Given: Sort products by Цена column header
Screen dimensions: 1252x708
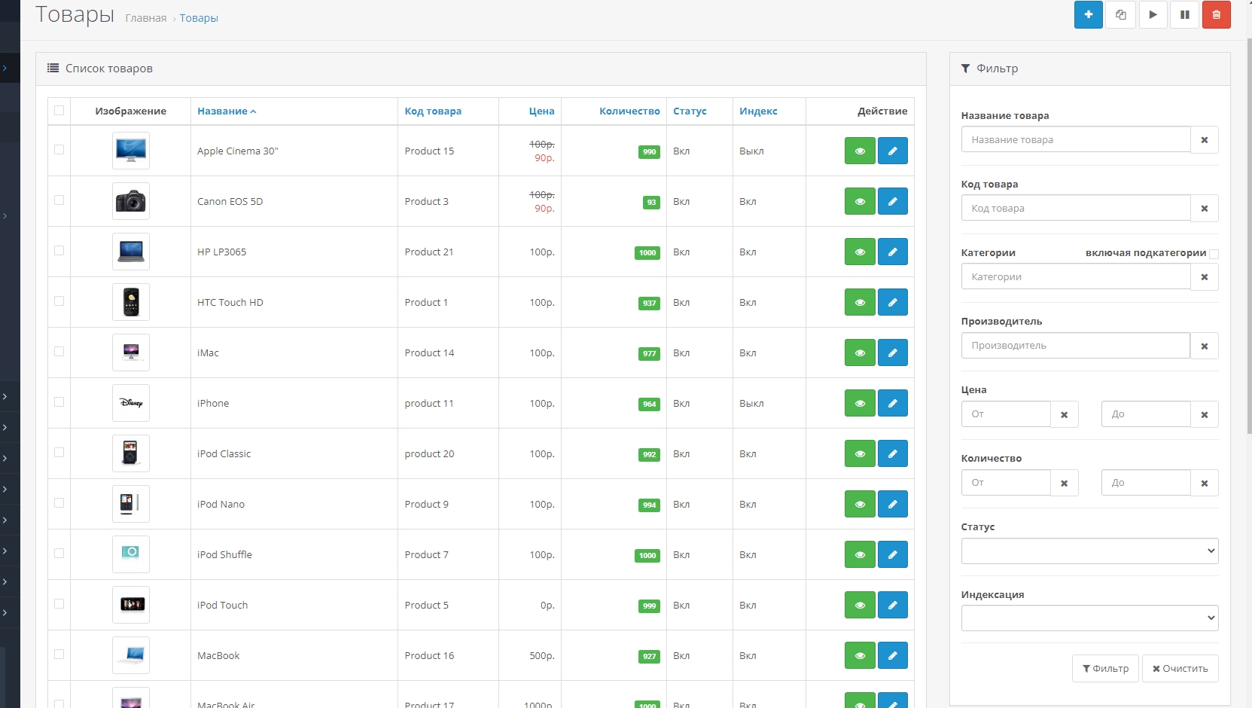Looking at the screenshot, I should tap(541, 111).
